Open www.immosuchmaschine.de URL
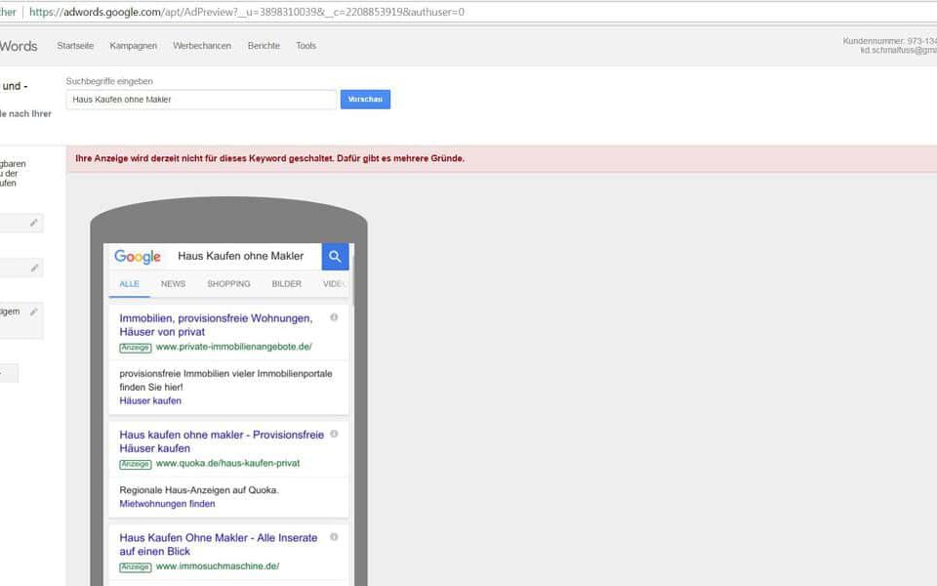Screen dimensions: 937x586 click(x=218, y=566)
